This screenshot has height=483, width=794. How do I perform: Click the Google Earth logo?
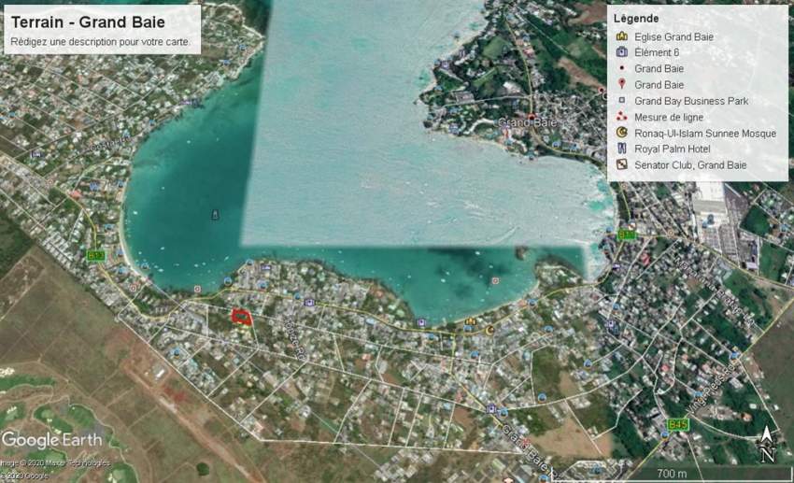[50, 439]
